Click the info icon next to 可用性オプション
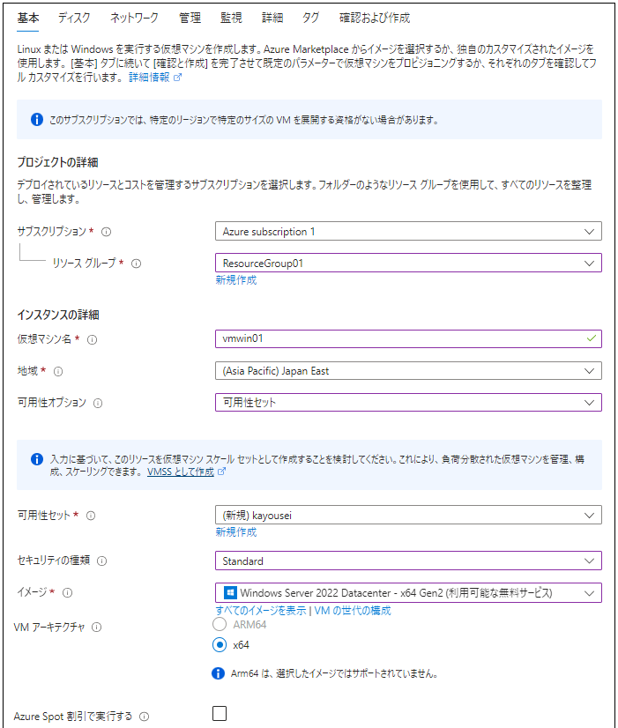 [98, 403]
